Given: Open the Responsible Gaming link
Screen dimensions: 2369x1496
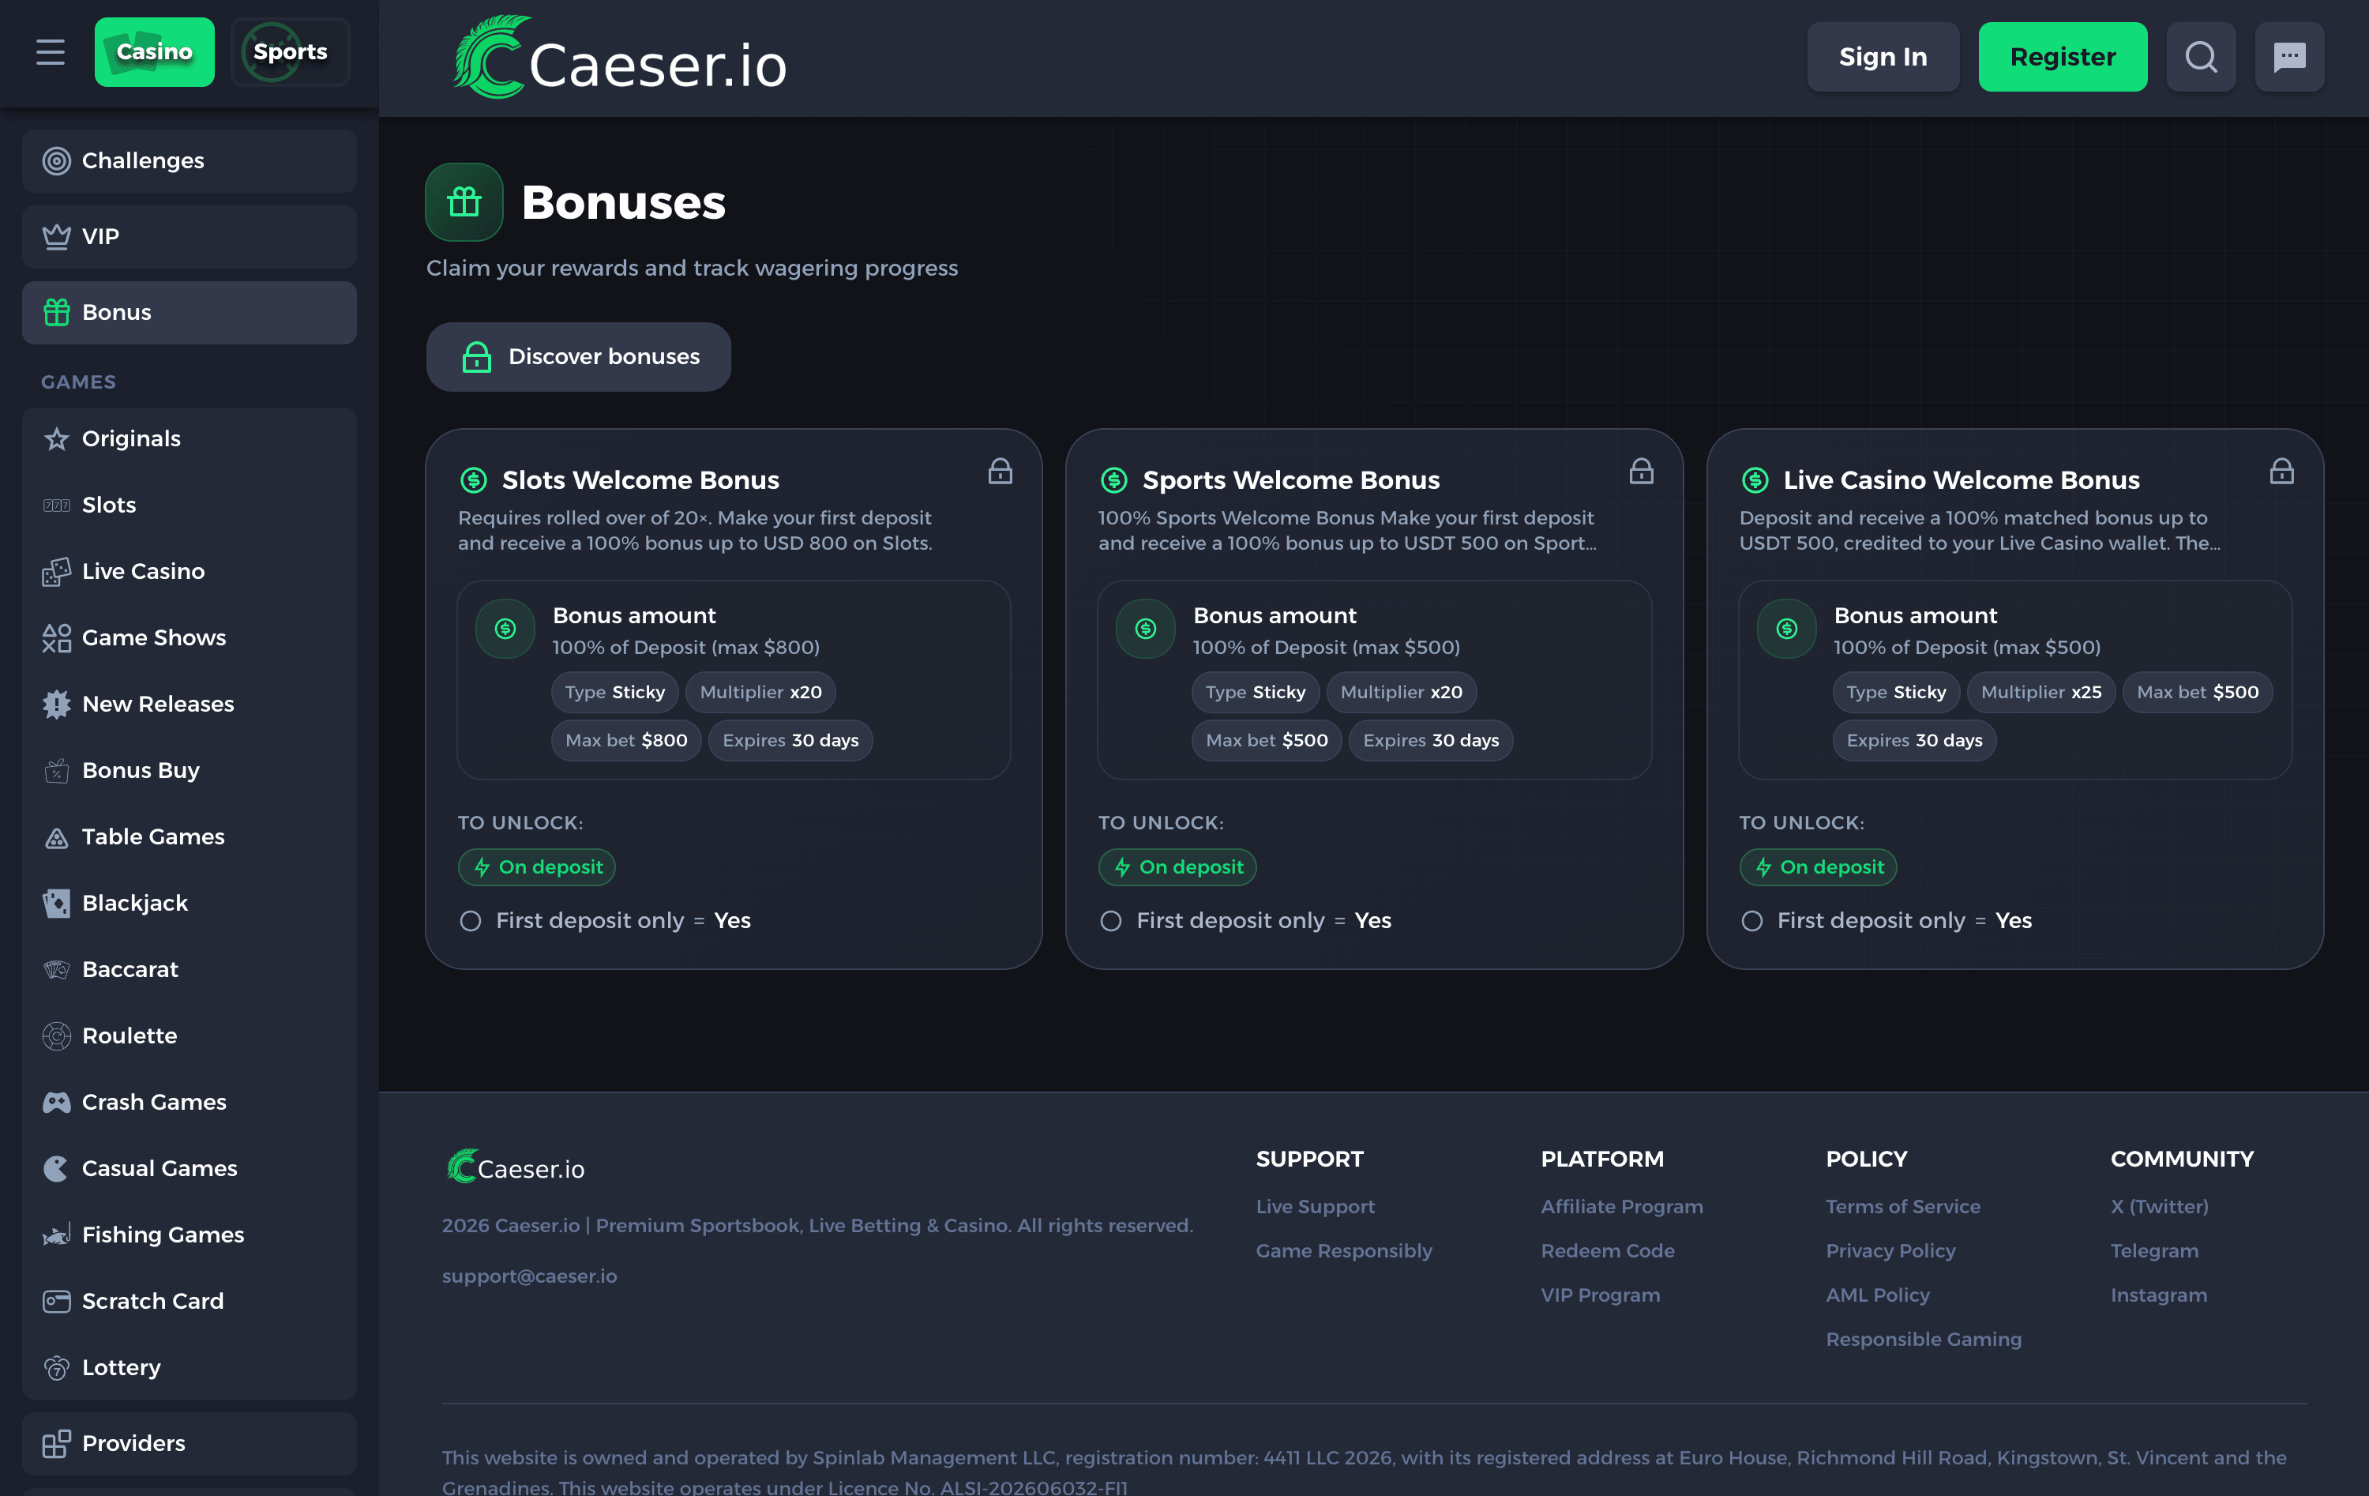Looking at the screenshot, I should [x=1924, y=1340].
